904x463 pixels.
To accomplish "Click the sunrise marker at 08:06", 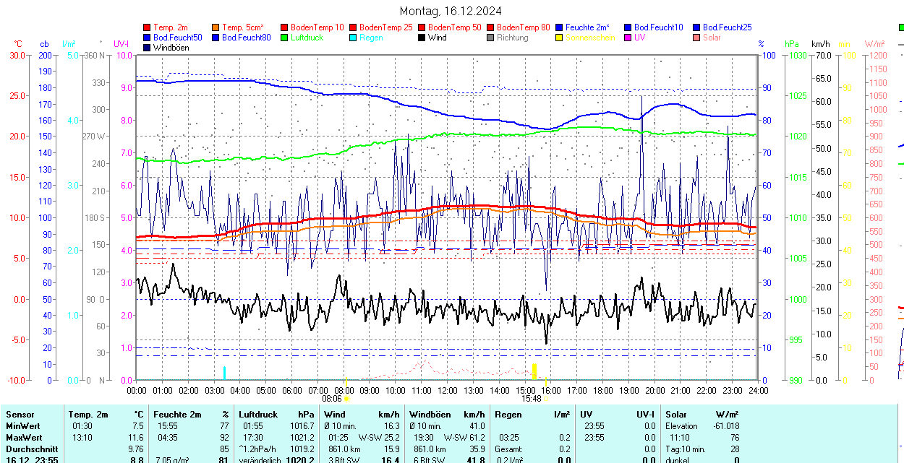I will [x=346, y=398].
